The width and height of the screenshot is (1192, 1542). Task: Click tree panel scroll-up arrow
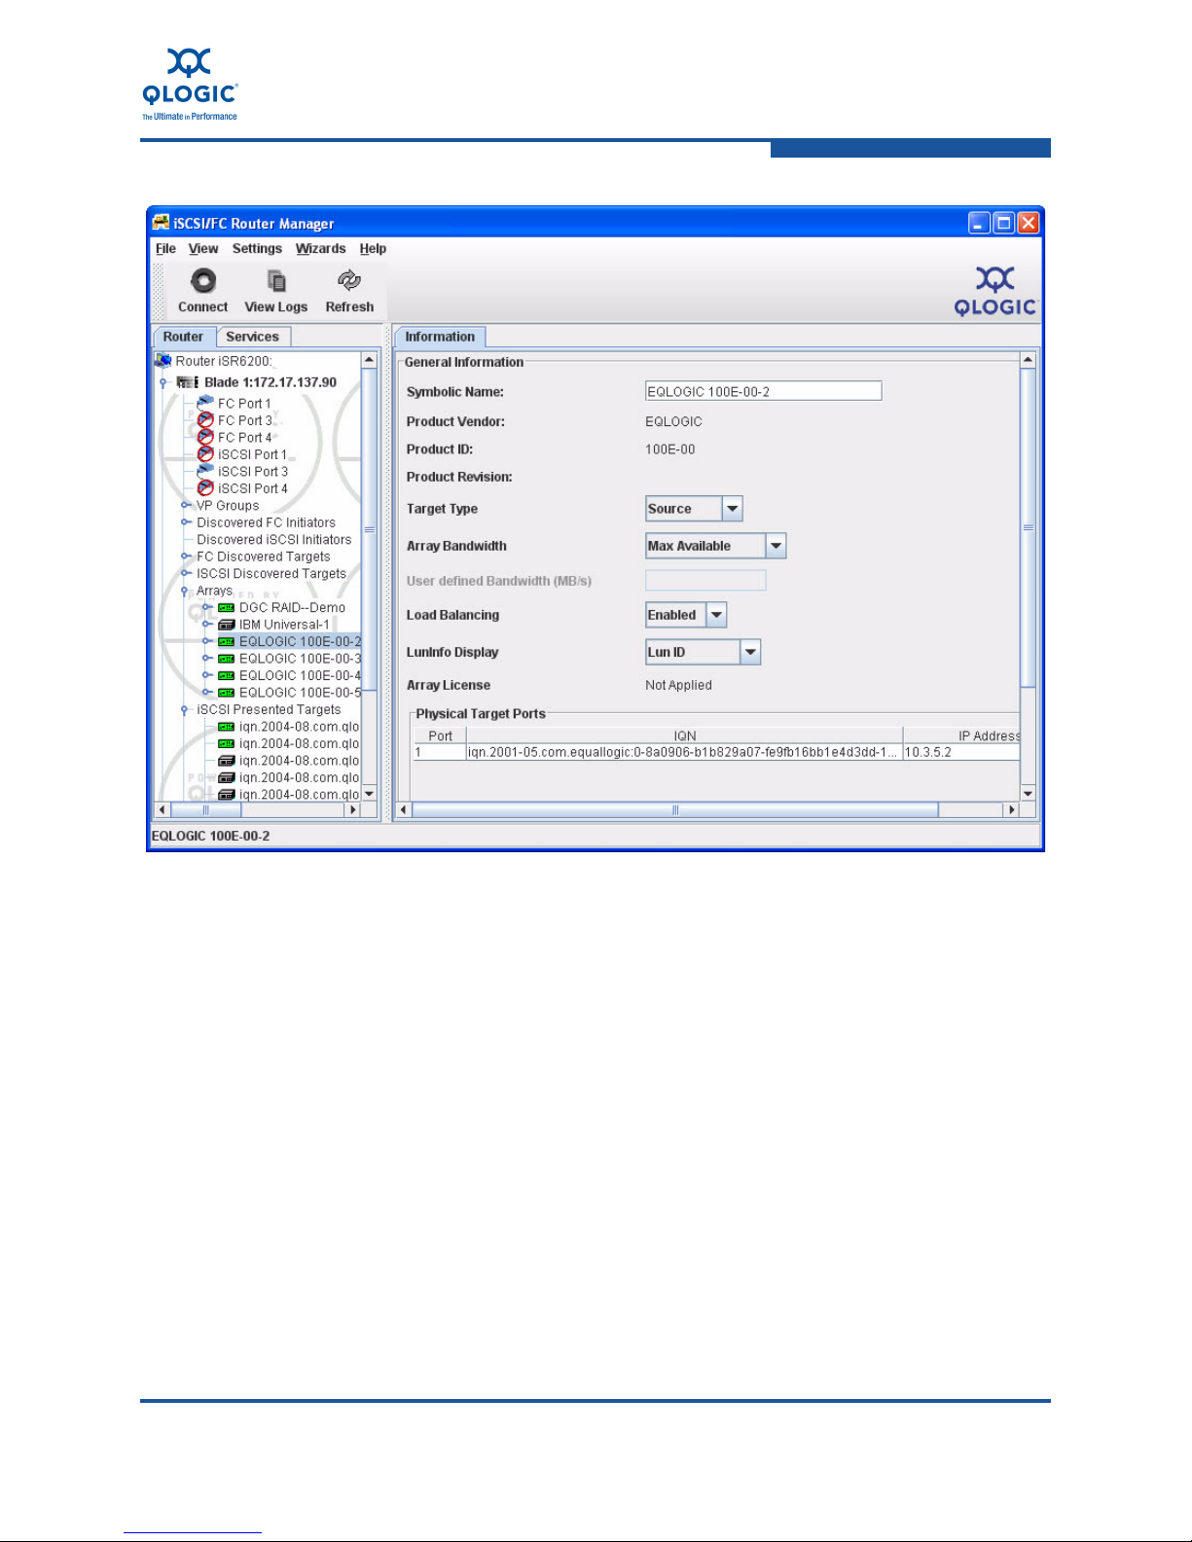pos(369,360)
